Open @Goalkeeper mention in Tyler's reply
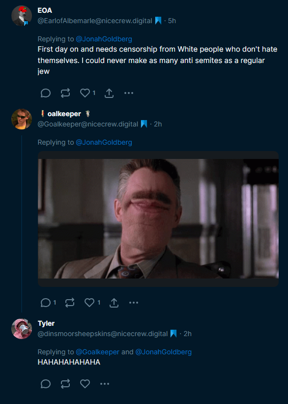288x404 pixels. point(97,352)
